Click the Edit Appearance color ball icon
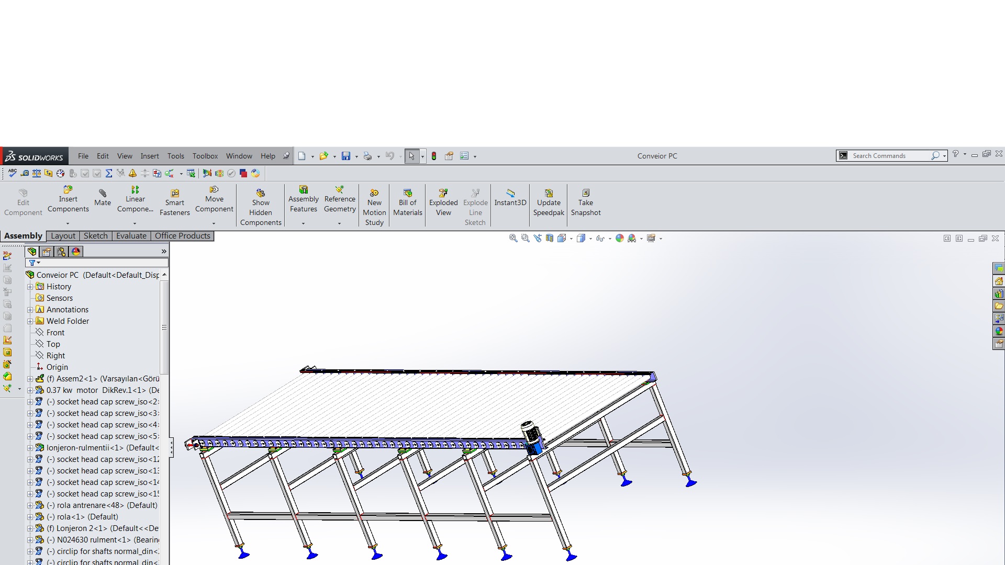The height and width of the screenshot is (565, 1005). (x=620, y=238)
